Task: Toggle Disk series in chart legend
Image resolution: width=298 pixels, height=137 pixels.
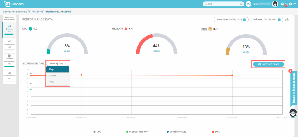Action: pyautogui.click(x=216, y=132)
